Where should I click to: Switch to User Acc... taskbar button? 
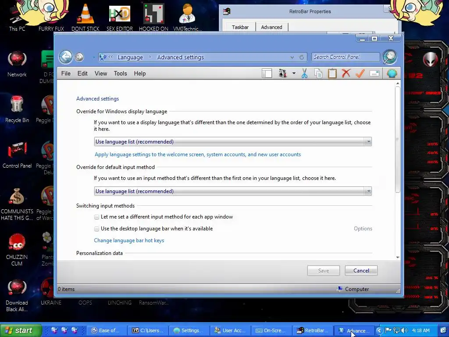231,330
